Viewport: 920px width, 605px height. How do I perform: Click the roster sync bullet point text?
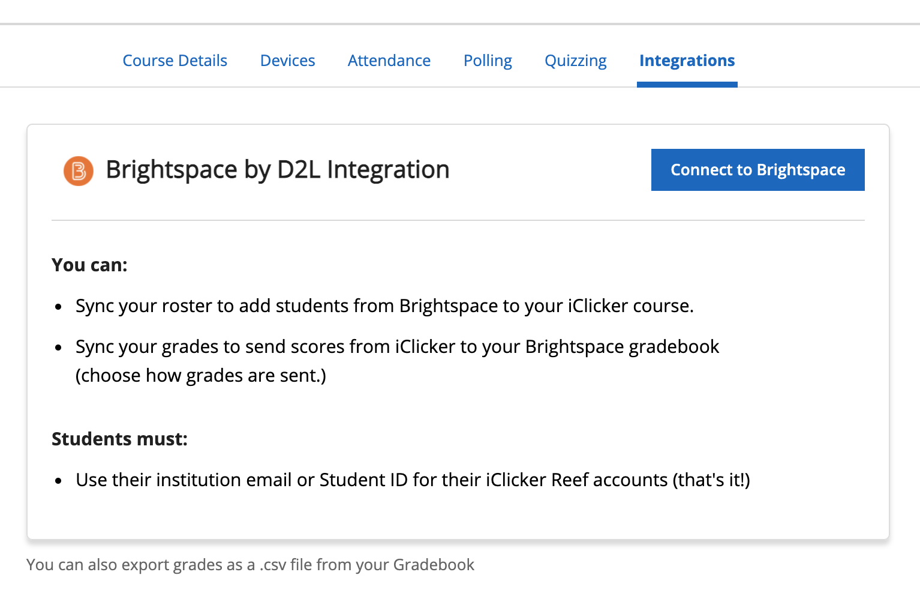pyautogui.click(x=384, y=306)
